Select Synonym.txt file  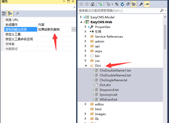point(108,95)
